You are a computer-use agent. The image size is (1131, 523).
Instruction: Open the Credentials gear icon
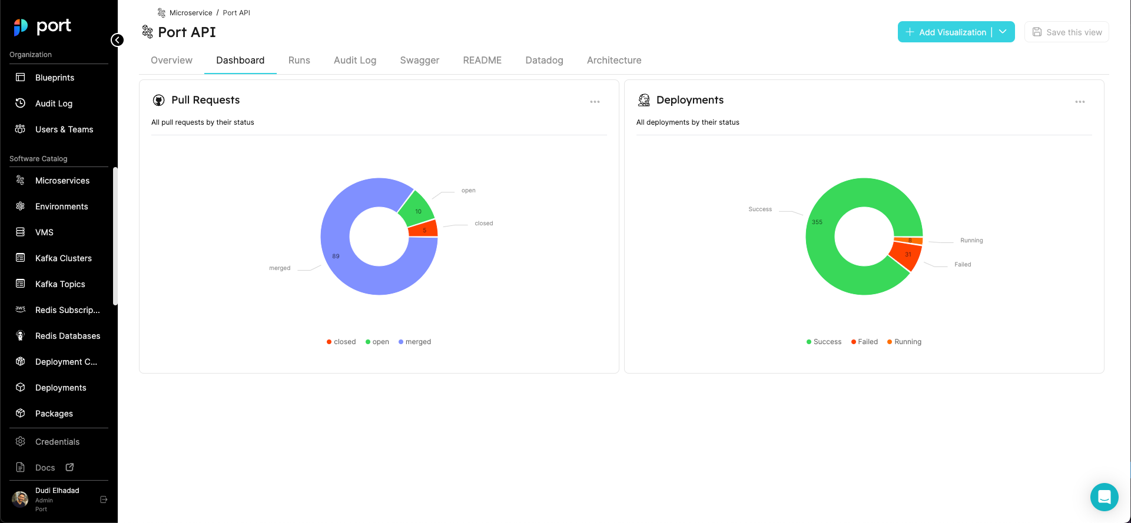pos(20,441)
